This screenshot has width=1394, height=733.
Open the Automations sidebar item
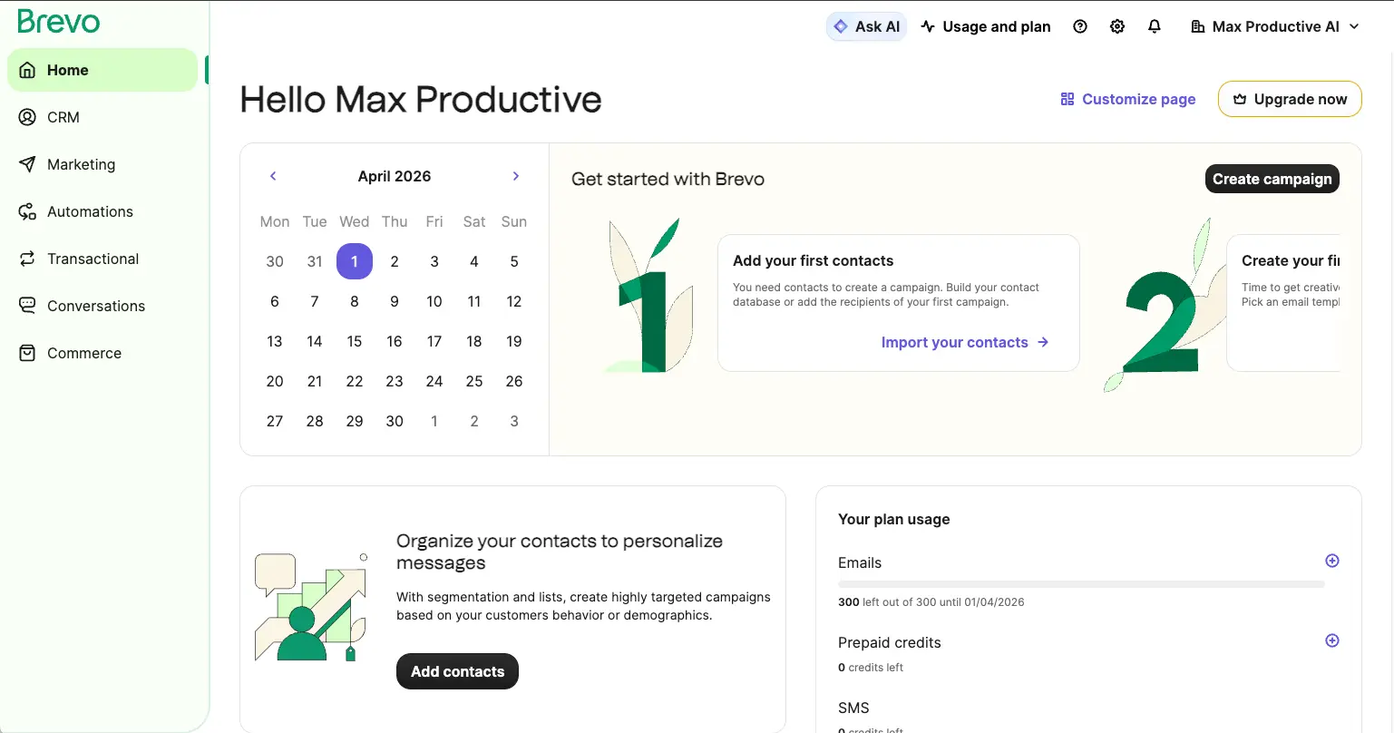pyautogui.click(x=90, y=211)
